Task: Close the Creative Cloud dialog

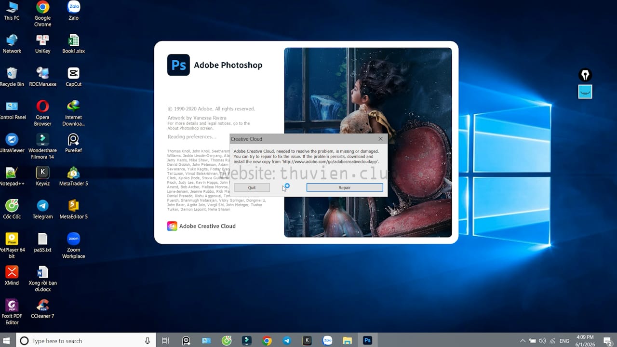Action: (380, 139)
